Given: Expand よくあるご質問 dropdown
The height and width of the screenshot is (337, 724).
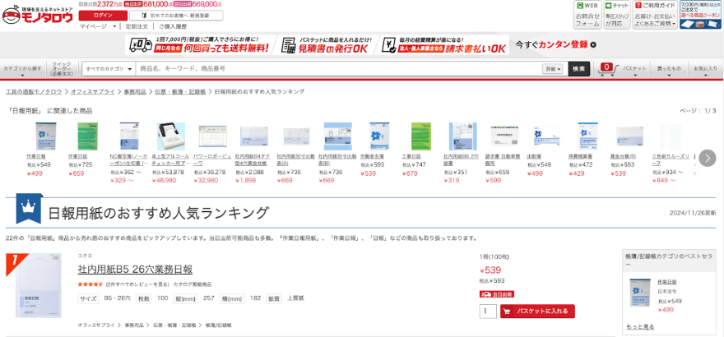Looking at the screenshot, I should [655, 23].
